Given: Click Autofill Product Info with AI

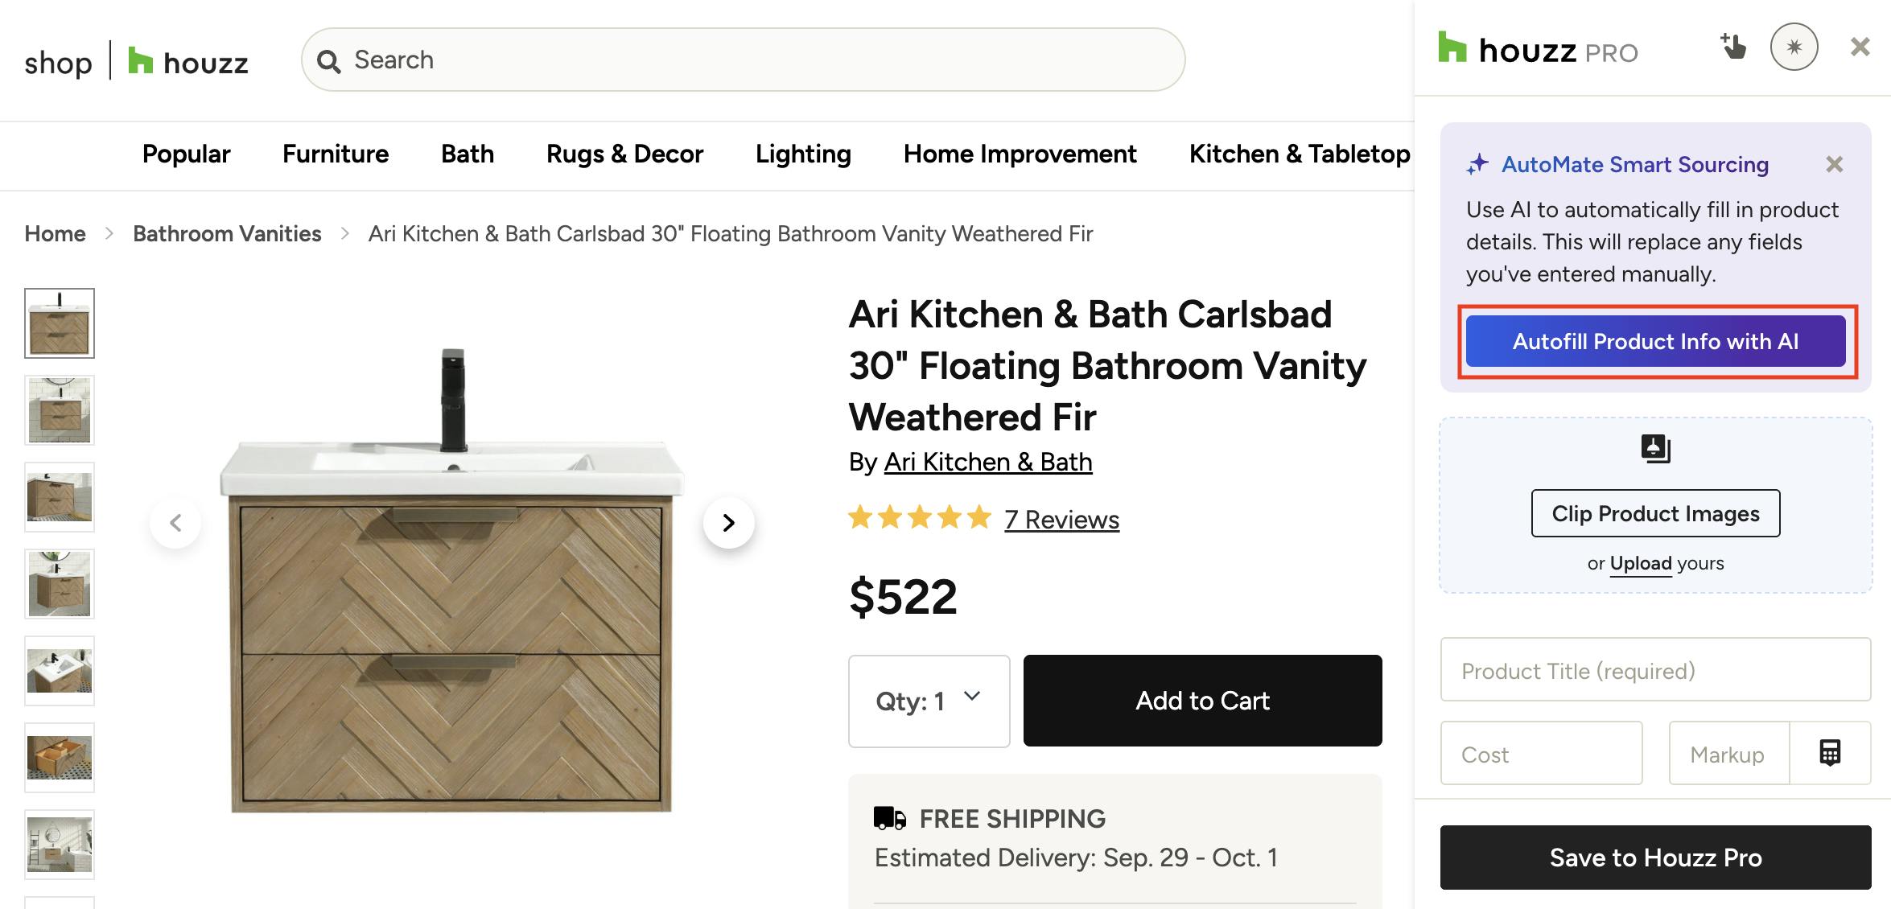Looking at the screenshot, I should click(x=1655, y=341).
